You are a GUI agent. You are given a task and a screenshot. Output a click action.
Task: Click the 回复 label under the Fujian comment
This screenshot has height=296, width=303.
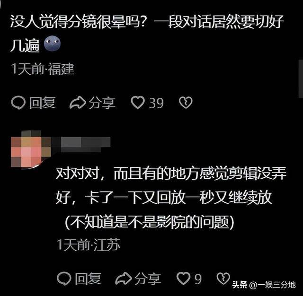pyautogui.click(x=43, y=103)
